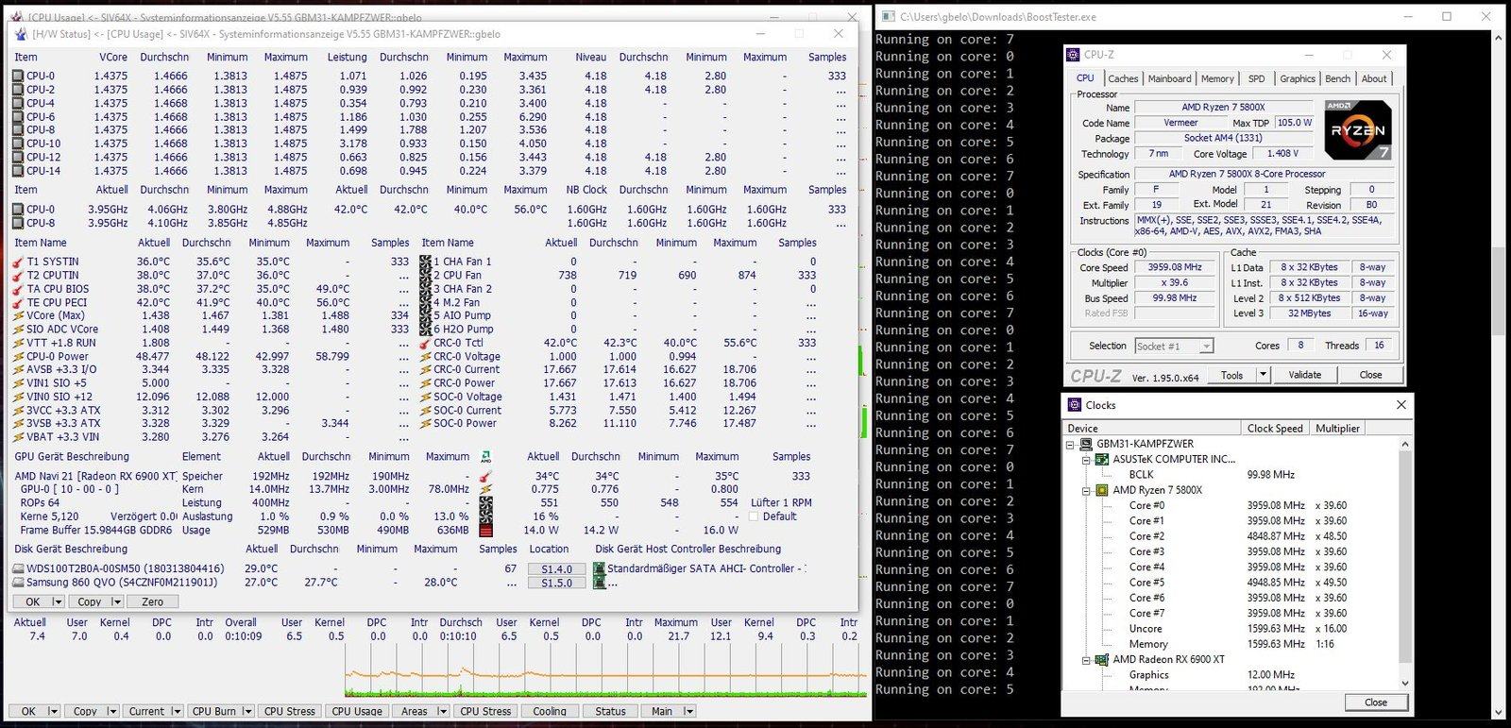The image size is (1511, 728).
Task: Click the CPU Usage button in bottom bar
Action: pyautogui.click(x=357, y=711)
